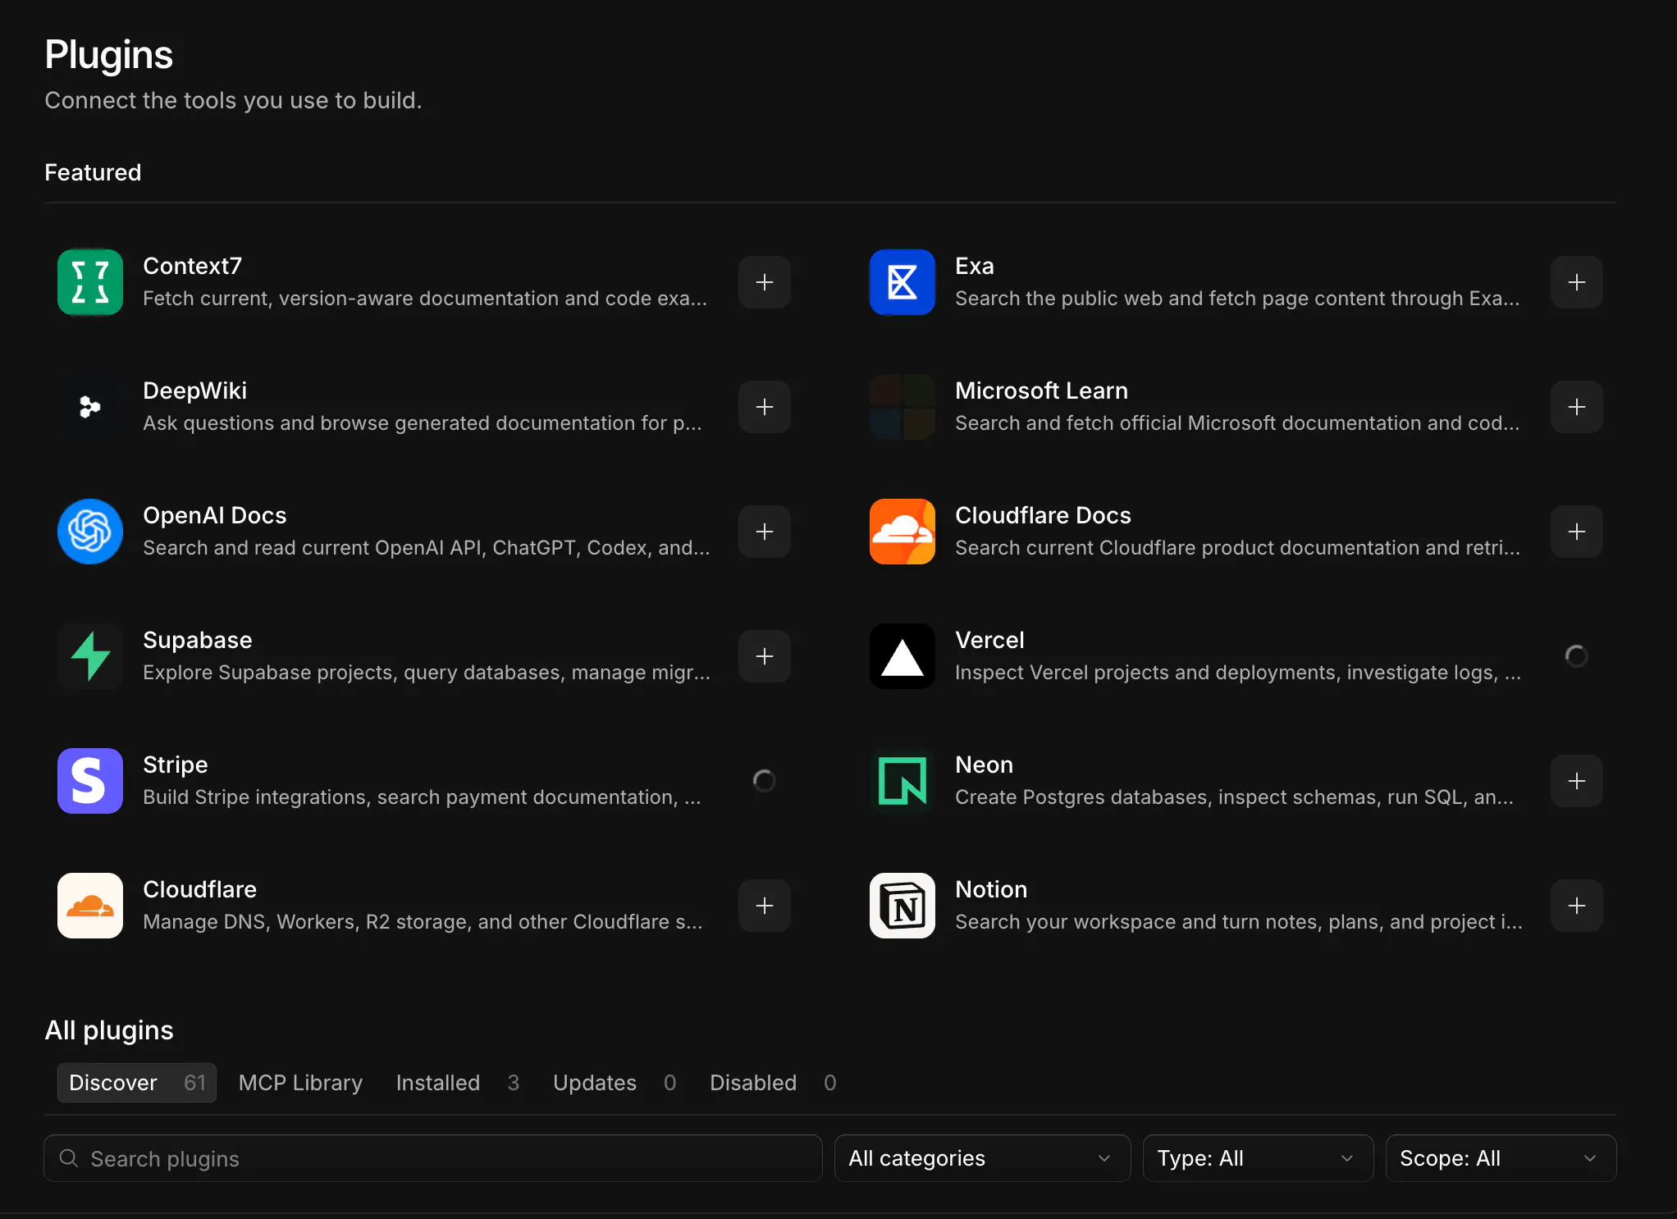
Task: Click the Cloudflare Docs icon
Action: click(x=902, y=532)
